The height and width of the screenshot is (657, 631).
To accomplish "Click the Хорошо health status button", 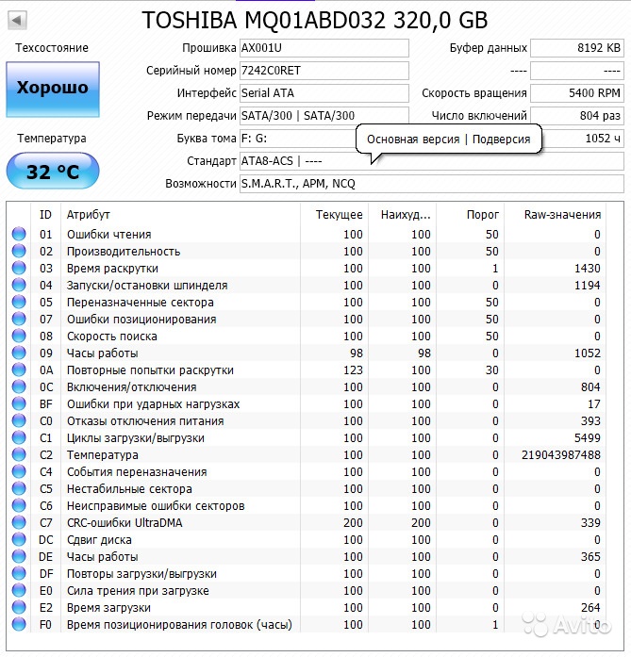I will click(x=53, y=90).
